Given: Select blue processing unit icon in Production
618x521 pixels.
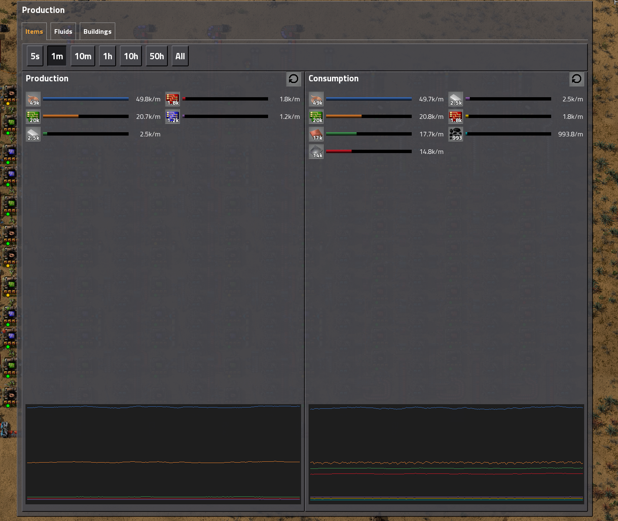Looking at the screenshot, I should point(172,117).
